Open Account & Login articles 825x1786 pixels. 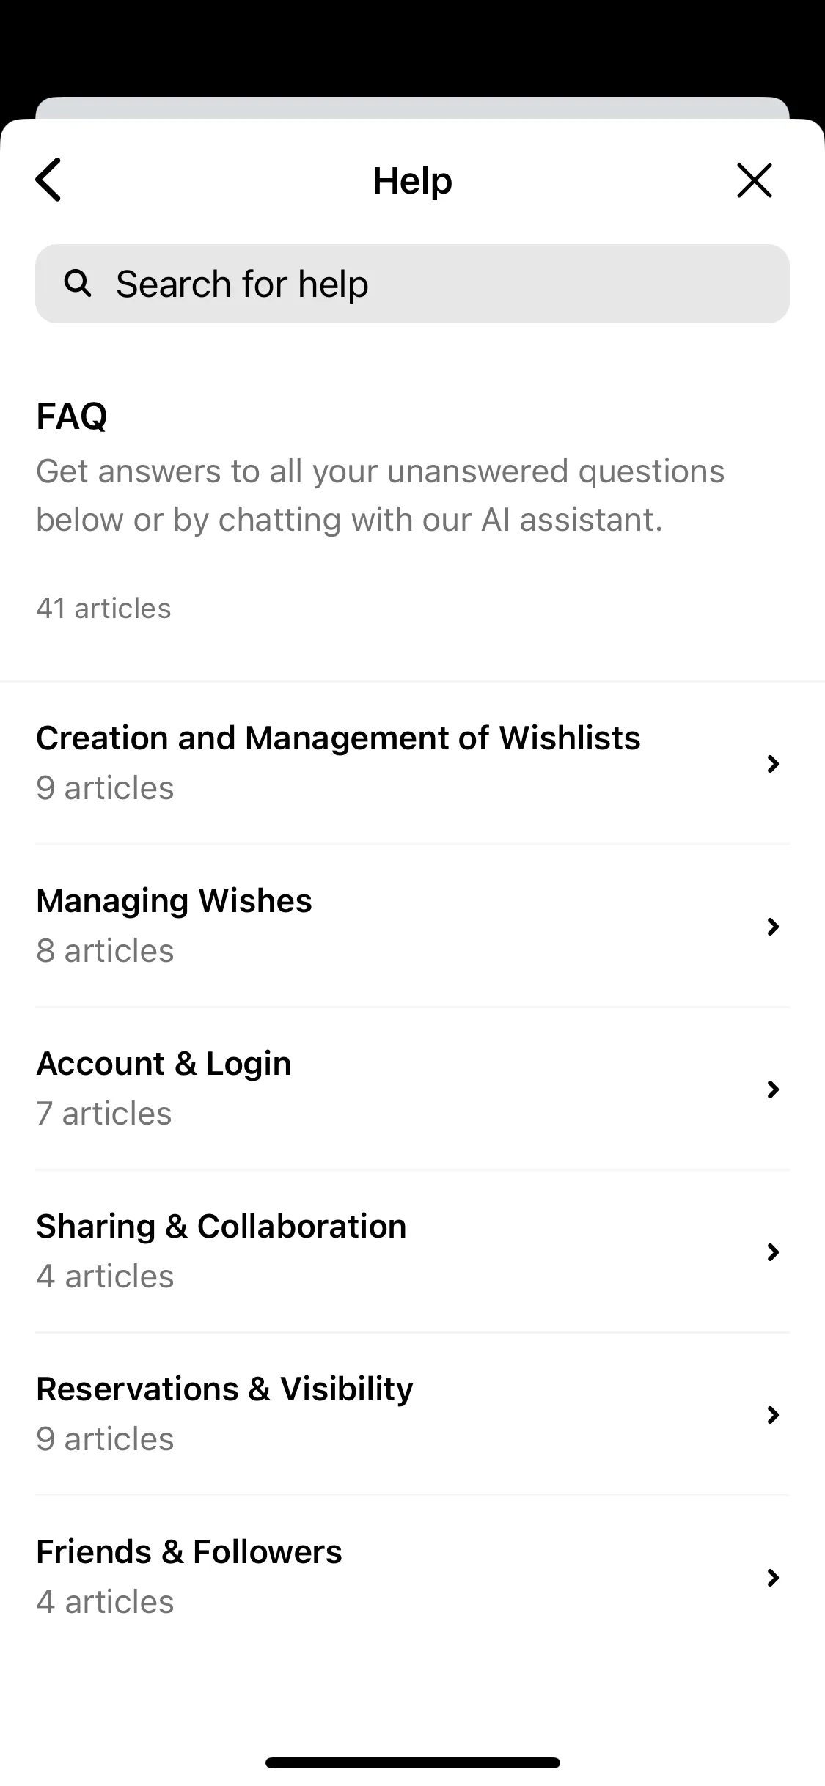412,1089
